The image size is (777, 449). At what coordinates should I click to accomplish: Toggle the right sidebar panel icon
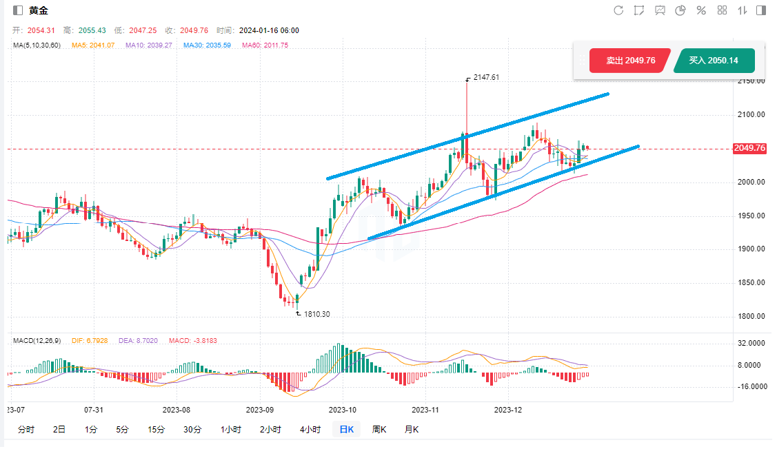761,10
